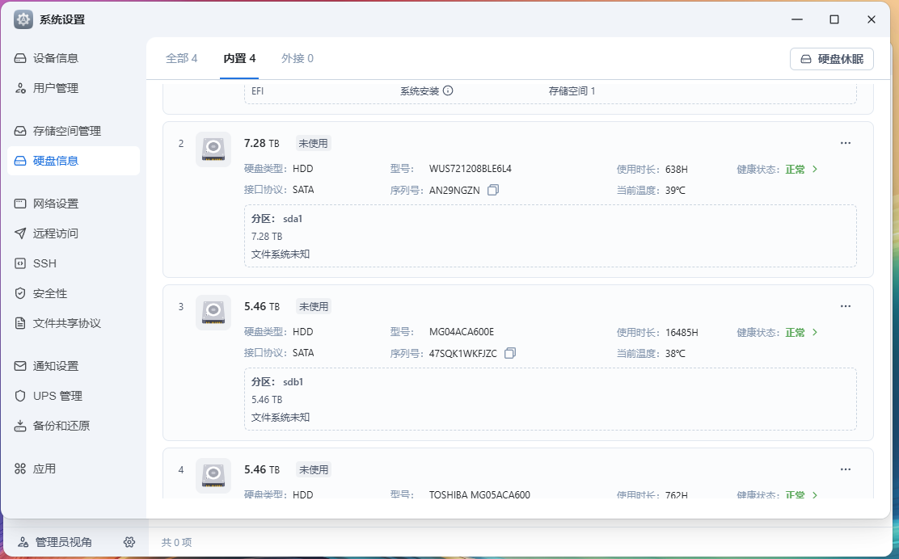
Task: Copy serial number AN29NGZN
Action: coord(493,190)
